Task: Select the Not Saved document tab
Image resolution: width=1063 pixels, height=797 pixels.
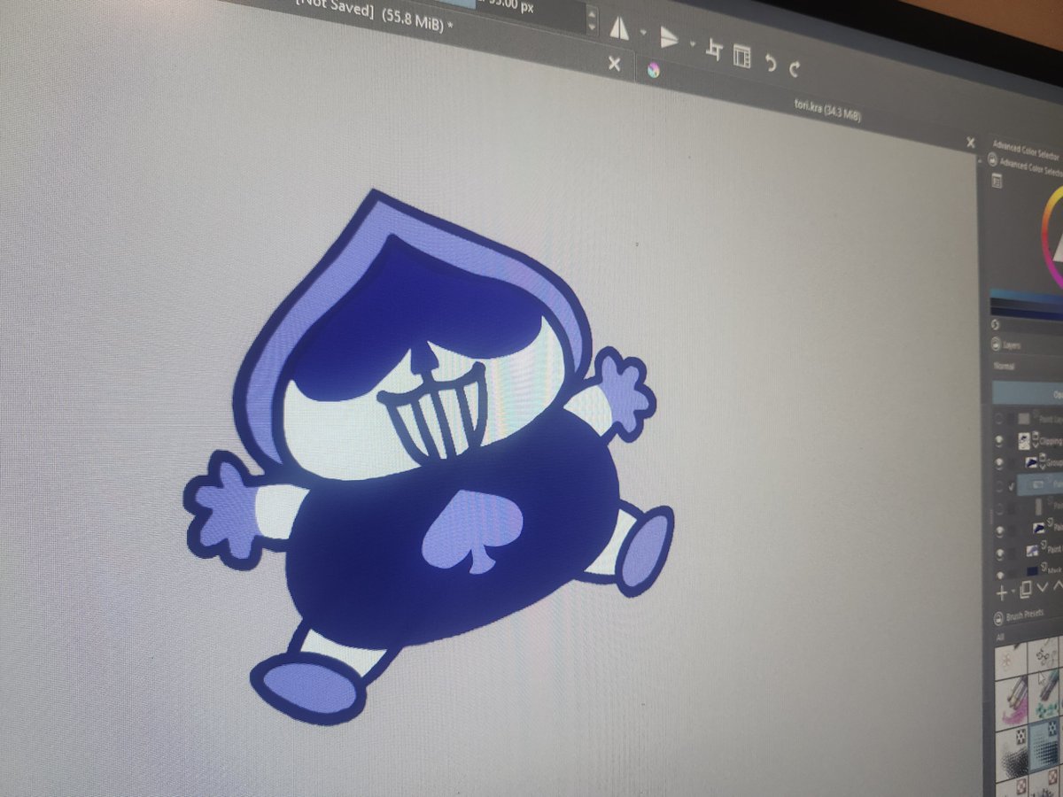Action: pos(372,15)
